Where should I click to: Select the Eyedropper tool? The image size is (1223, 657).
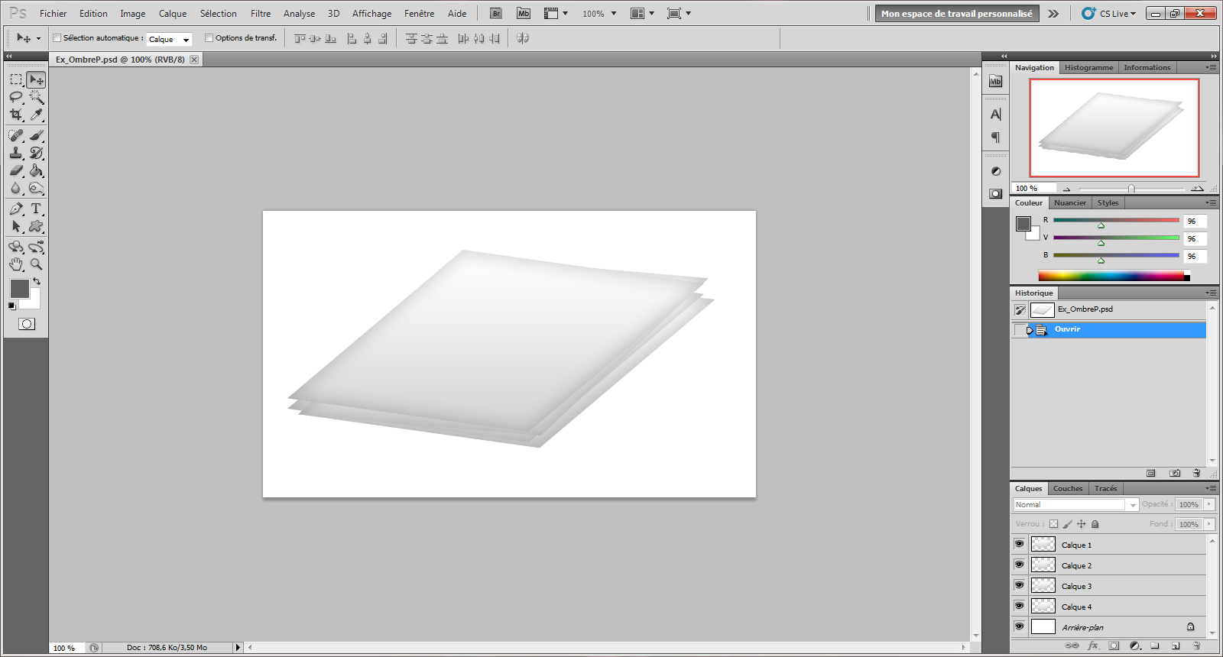coord(36,115)
